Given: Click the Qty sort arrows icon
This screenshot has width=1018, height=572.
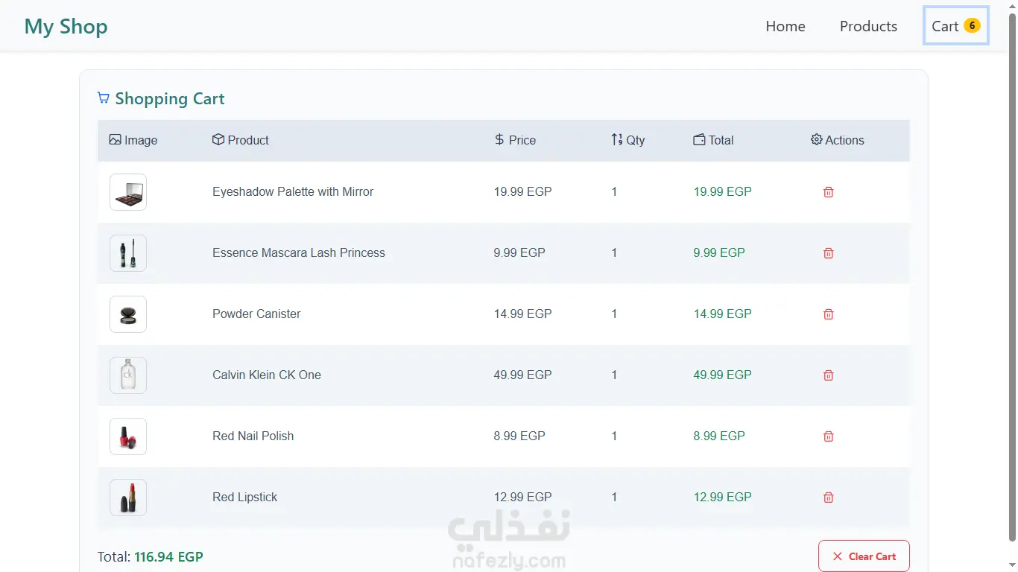Looking at the screenshot, I should [x=616, y=139].
